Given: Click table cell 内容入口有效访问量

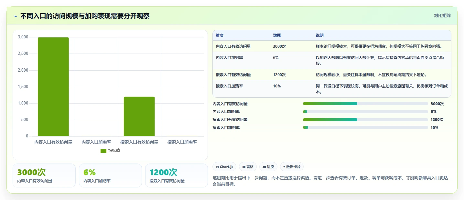Looking at the screenshot, I should click(233, 46).
